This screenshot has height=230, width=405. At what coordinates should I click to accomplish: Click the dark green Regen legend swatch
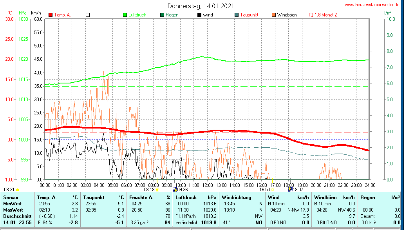162,15
